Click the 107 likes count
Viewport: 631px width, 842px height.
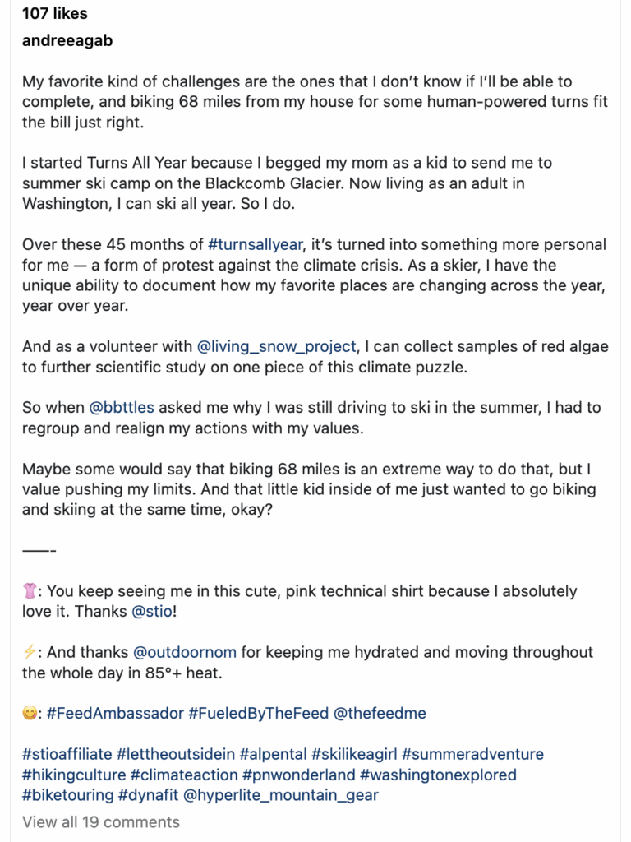[54, 13]
